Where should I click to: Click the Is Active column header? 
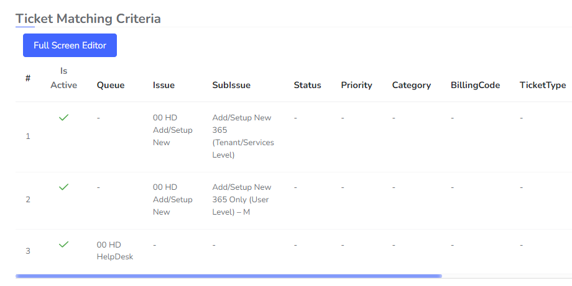[x=63, y=78]
